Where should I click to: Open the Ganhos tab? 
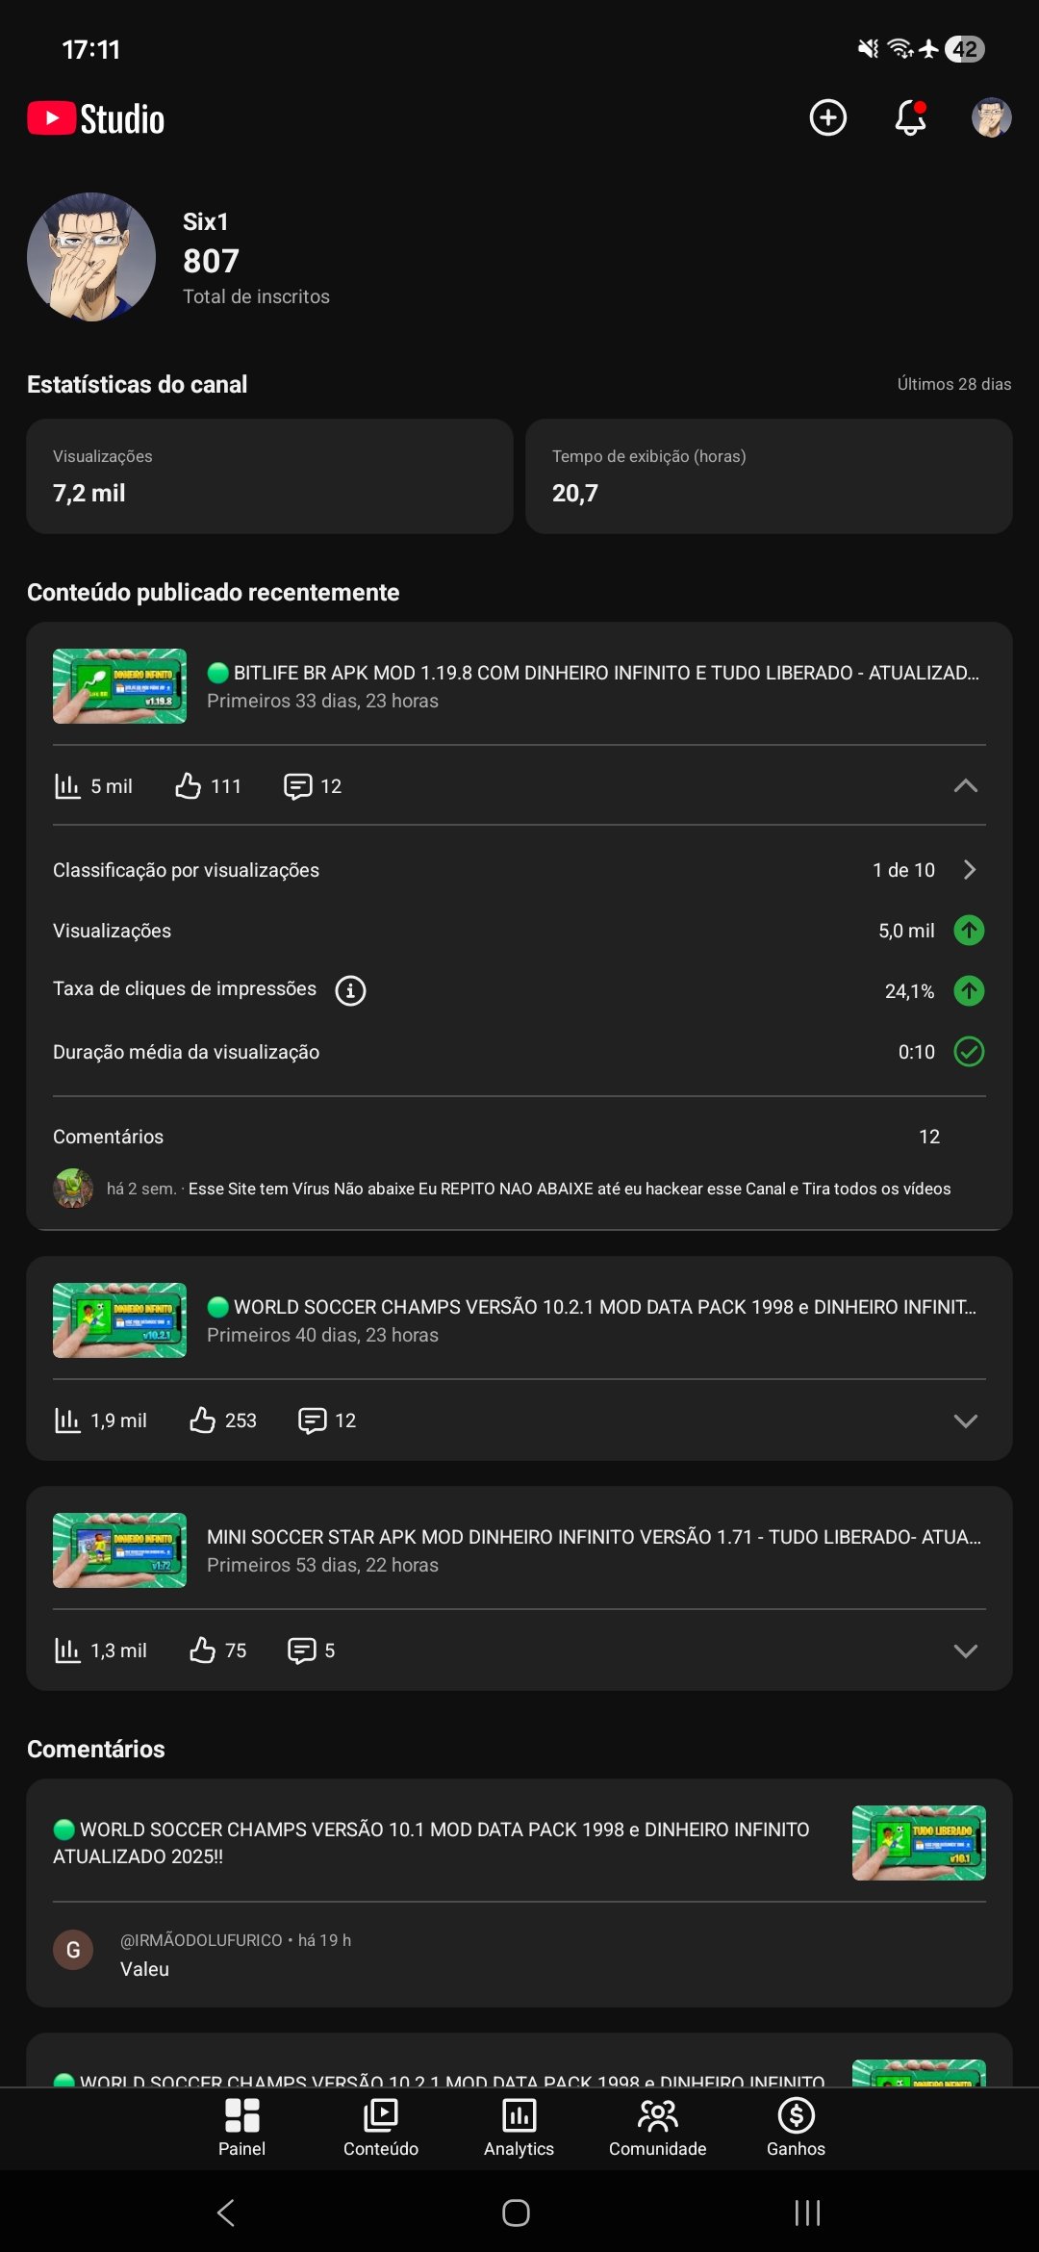tap(796, 2127)
